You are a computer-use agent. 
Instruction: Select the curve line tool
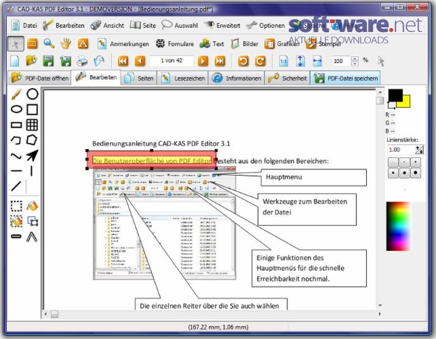tap(16, 156)
